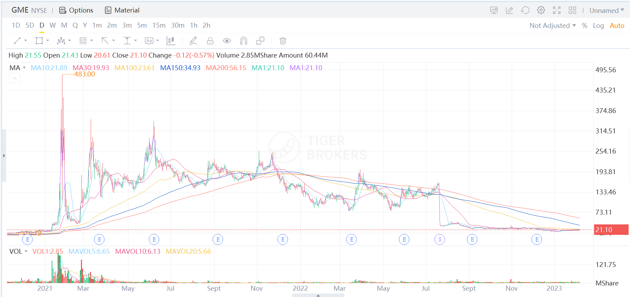
Task: Open the Options label
Action: (81, 10)
